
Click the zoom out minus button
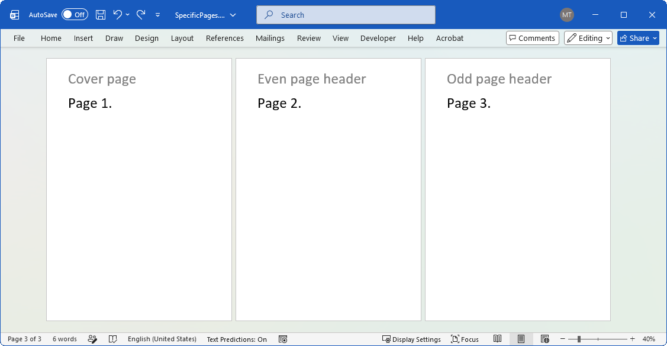562,339
